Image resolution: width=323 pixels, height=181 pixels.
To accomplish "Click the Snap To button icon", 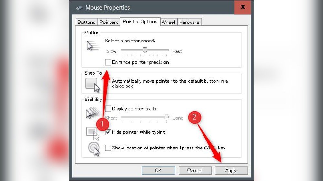I will 92,85.
